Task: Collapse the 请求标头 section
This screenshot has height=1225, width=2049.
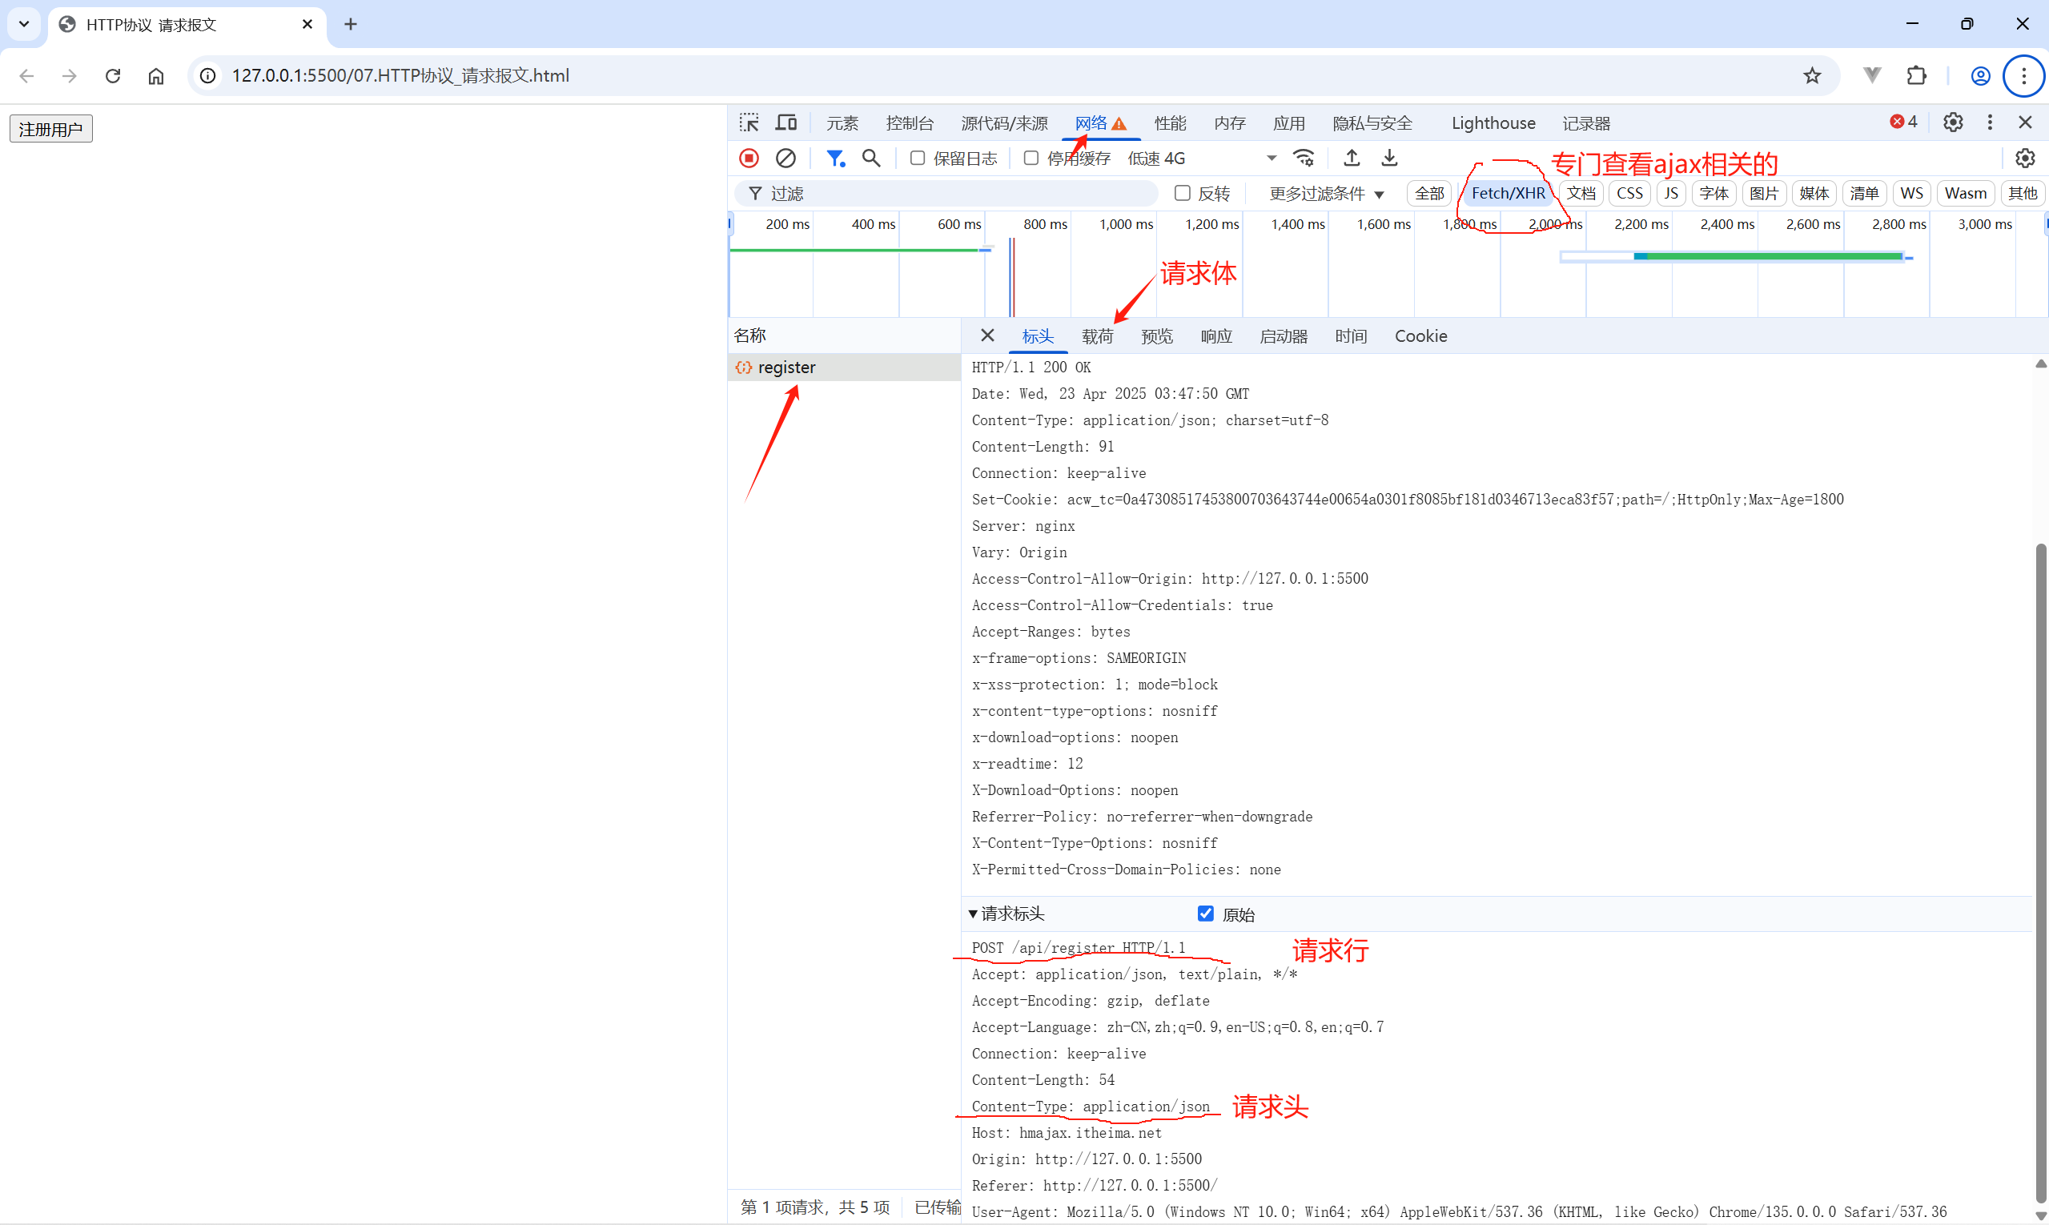Action: 1006,914
